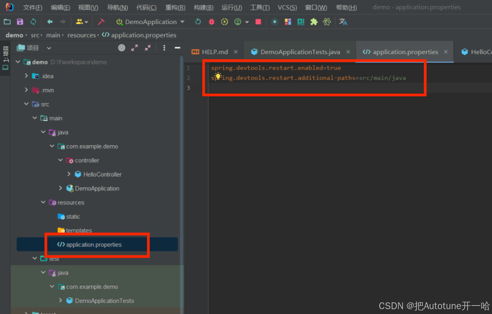Run DemoApplication with the Coverage icon
492x314 pixels.
pos(224,22)
